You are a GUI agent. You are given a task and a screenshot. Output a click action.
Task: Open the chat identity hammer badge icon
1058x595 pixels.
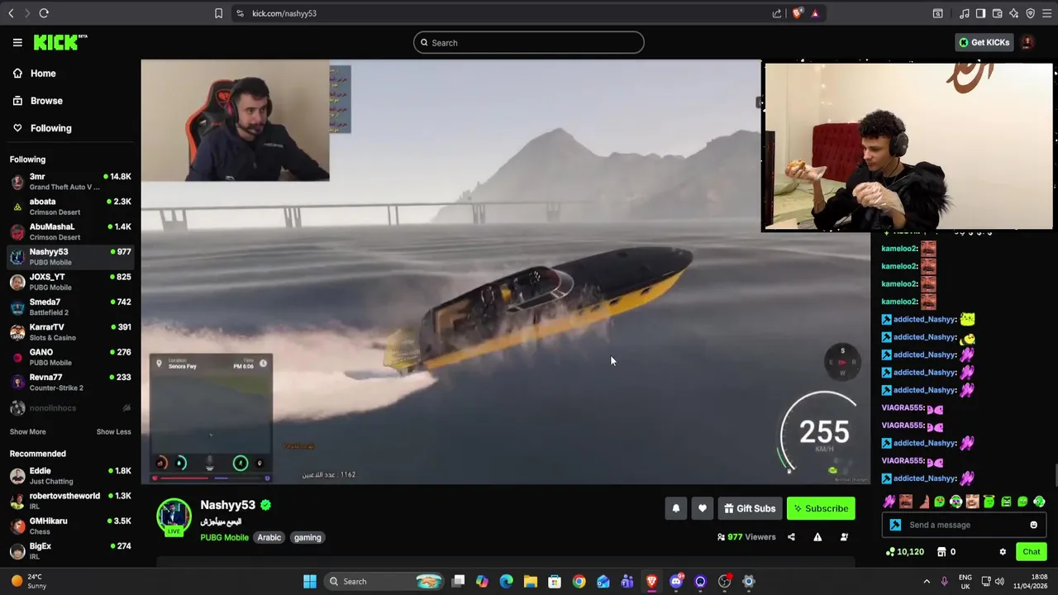click(x=895, y=525)
